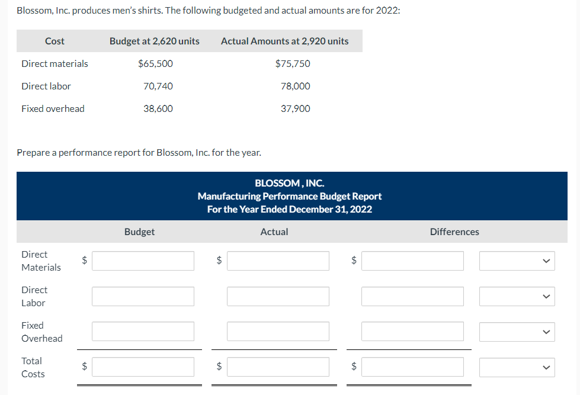The width and height of the screenshot is (580, 395).
Task: Select the Total Costs Differences input
Action: 412,367
